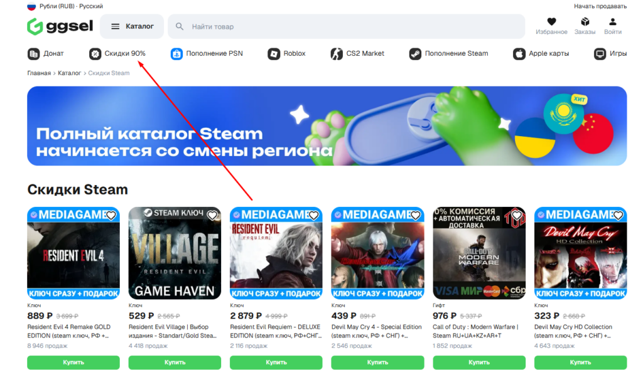Open Resident Evil 4 product image

73,253
